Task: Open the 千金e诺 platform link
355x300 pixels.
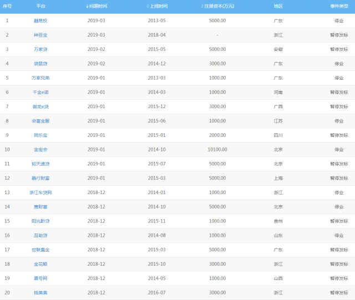Action: (40, 92)
